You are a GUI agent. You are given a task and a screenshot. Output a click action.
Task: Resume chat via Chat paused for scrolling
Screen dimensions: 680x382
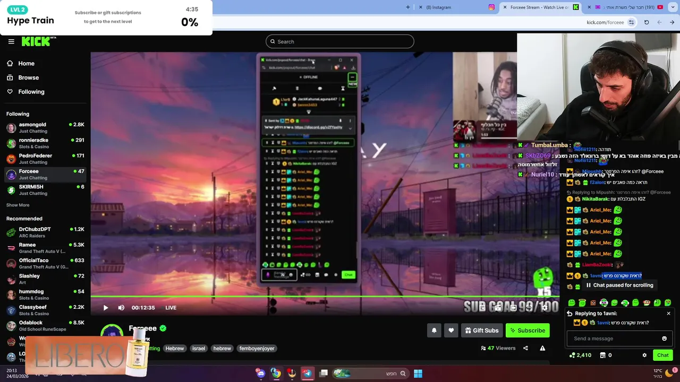(619, 285)
